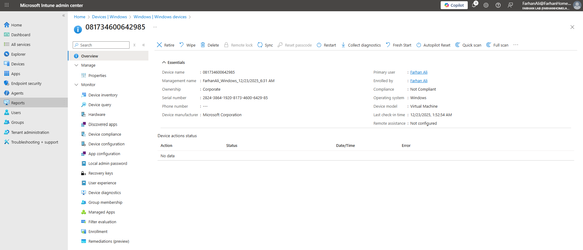The height and width of the screenshot is (250, 583).
Task: Collapse the Essentials section
Action: (164, 62)
